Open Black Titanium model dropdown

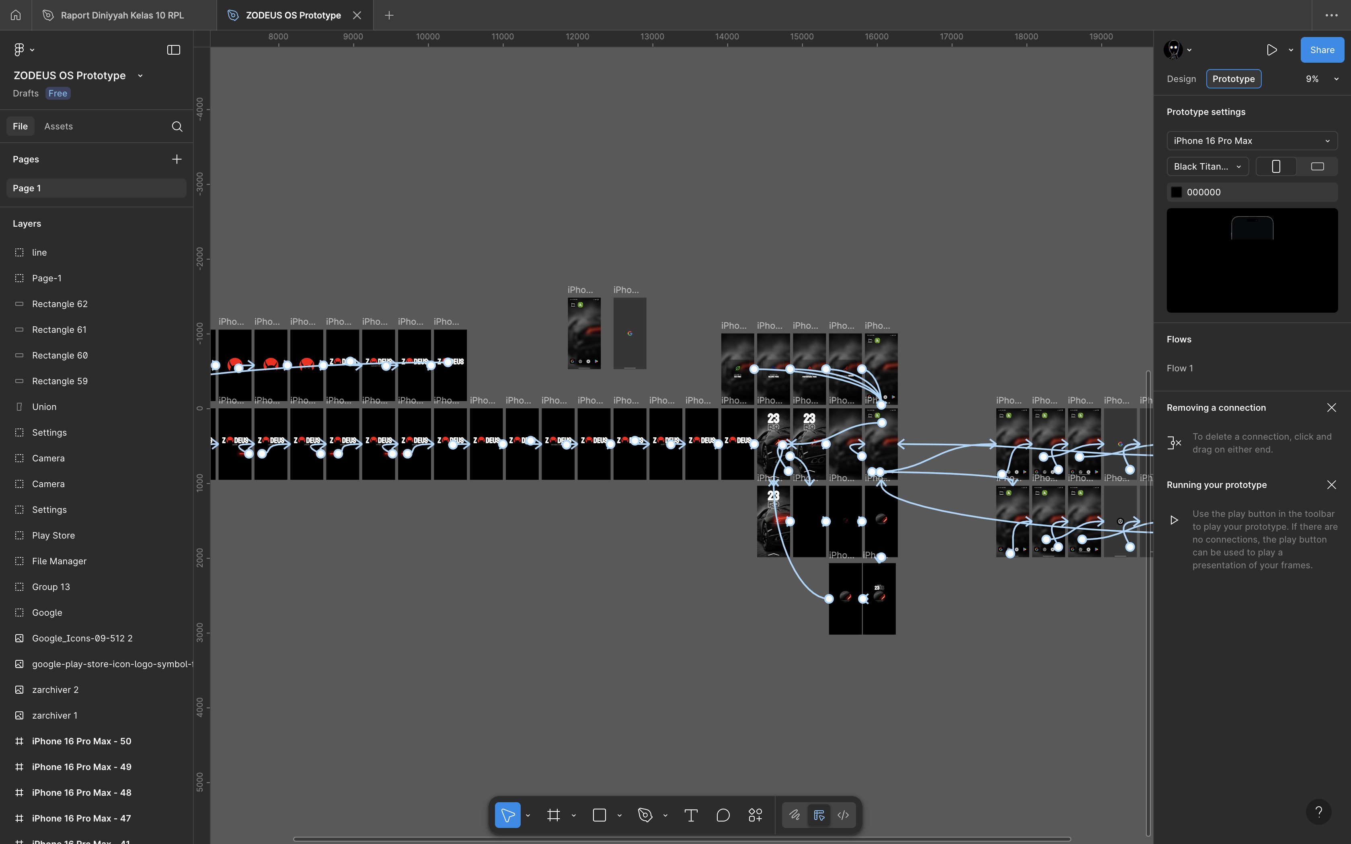(x=1207, y=166)
